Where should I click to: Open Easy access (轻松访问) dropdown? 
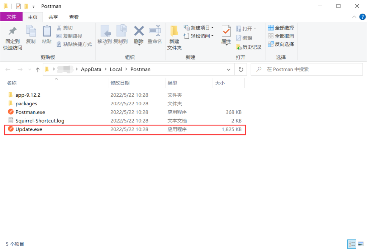coord(199,36)
